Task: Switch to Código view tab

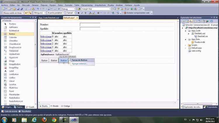Action: coord(66,106)
